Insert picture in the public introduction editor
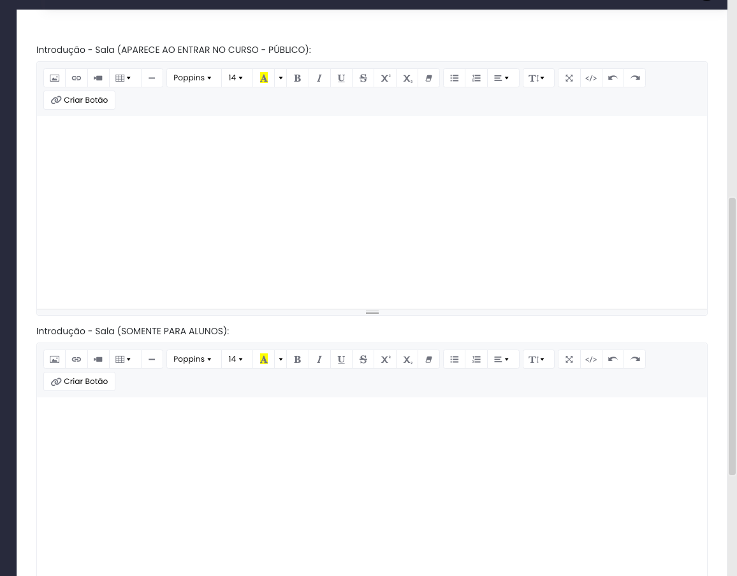This screenshot has width=737, height=576. coord(55,78)
